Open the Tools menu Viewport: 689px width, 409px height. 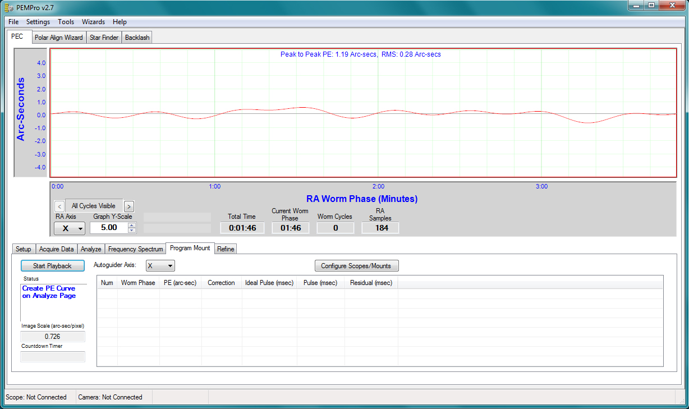point(66,22)
